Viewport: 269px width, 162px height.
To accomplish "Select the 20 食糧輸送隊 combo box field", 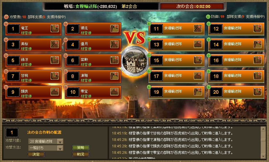I will coord(46,141).
